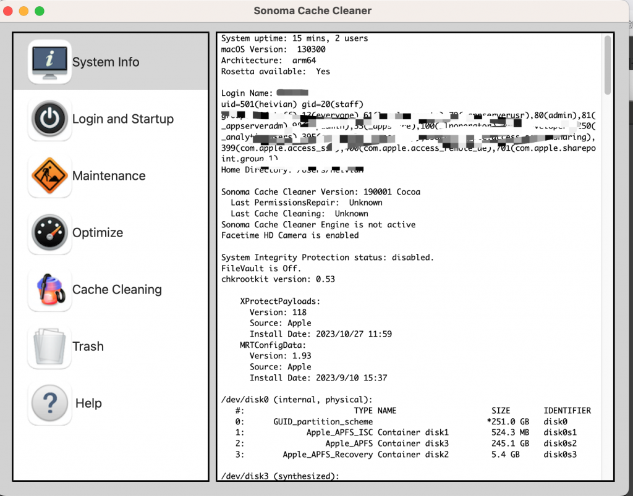The width and height of the screenshot is (633, 496).
Task: Open the Trash section using its icon
Action: coord(49,346)
